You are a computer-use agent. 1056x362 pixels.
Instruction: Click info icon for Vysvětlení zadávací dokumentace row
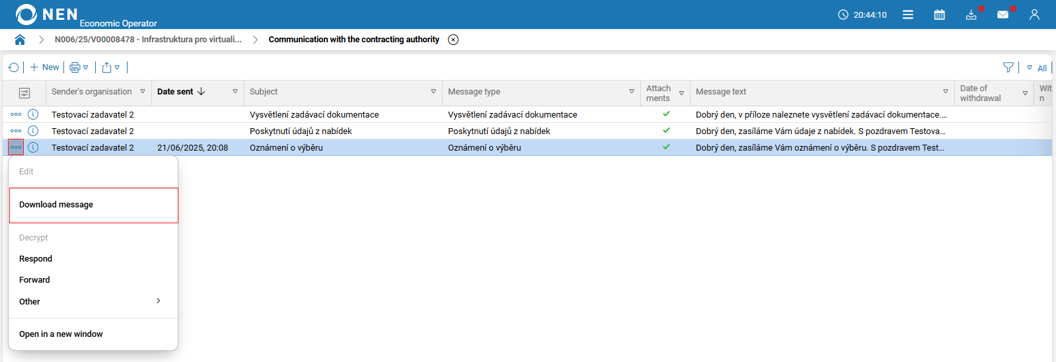click(33, 114)
